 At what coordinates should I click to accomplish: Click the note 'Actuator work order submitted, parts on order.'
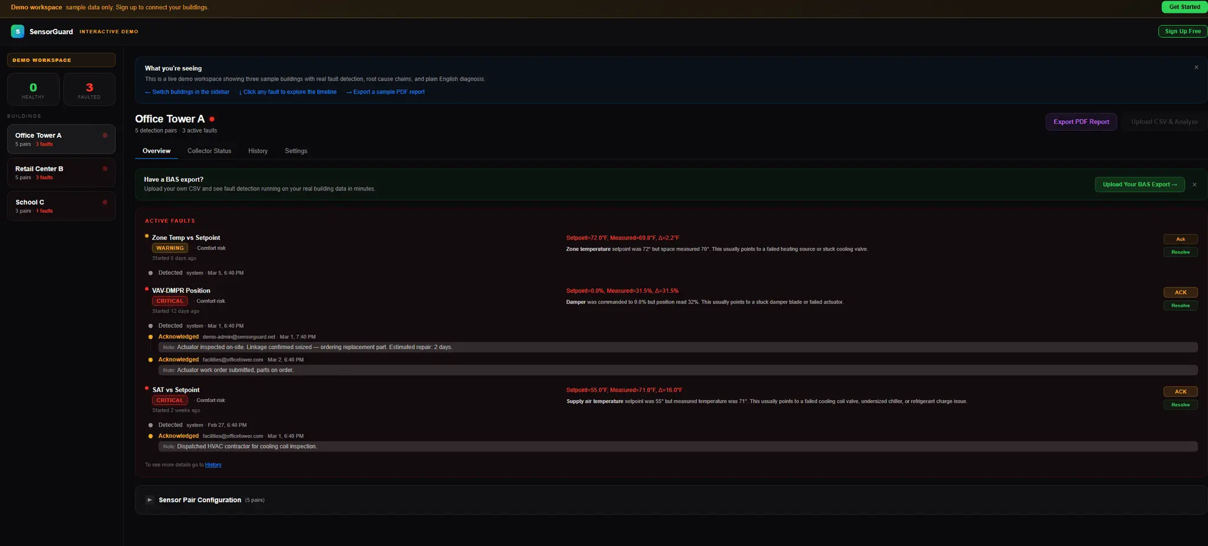pos(678,370)
